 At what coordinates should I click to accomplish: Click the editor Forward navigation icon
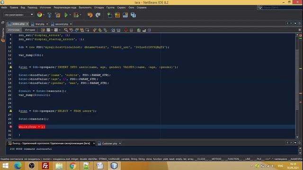click(x=56, y=30)
